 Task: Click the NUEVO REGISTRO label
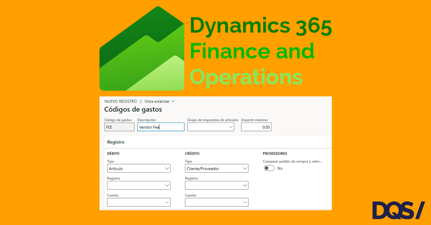point(121,101)
